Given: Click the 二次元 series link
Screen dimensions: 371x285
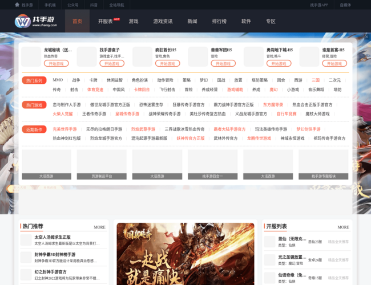Looking at the screenshot, I should [x=335, y=80].
